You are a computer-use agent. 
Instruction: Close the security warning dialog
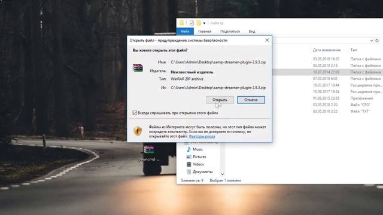tap(267, 40)
